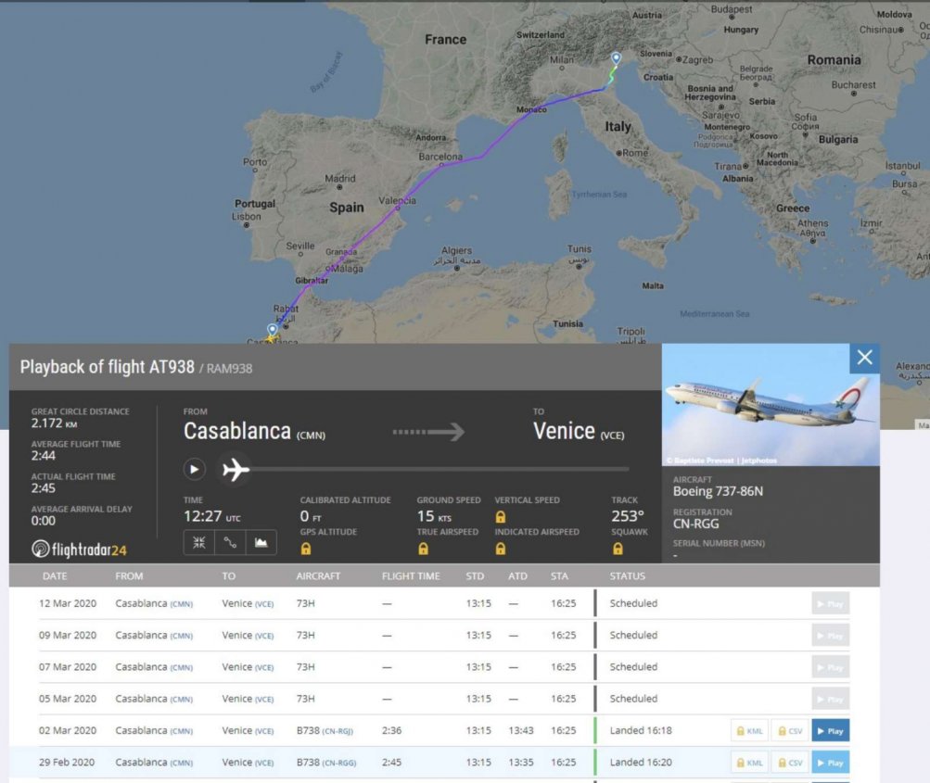This screenshot has width=930, height=783.
Task: Download KML for the 29 Feb 2020 flight
Action: point(750,763)
